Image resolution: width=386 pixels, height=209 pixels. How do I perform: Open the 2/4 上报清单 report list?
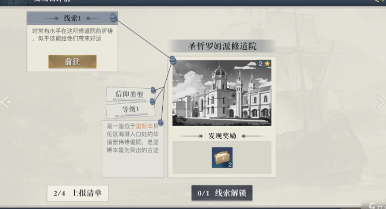pos(77,193)
